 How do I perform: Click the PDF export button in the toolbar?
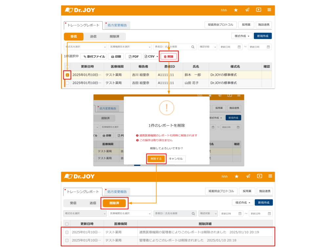tap(134, 56)
